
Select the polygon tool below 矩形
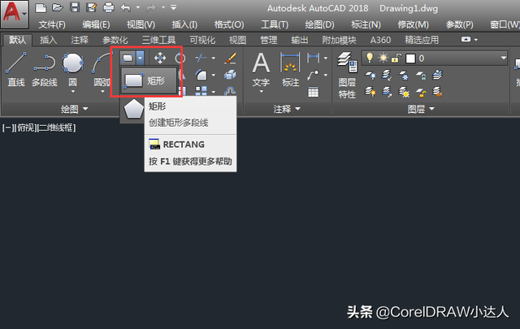[x=133, y=109]
